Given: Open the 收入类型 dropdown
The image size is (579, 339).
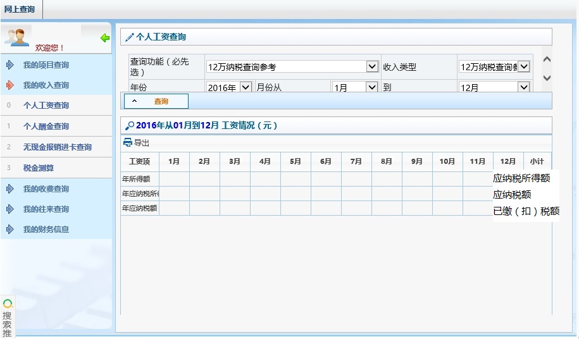Looking at the screenshot, I should pos(524,66).
